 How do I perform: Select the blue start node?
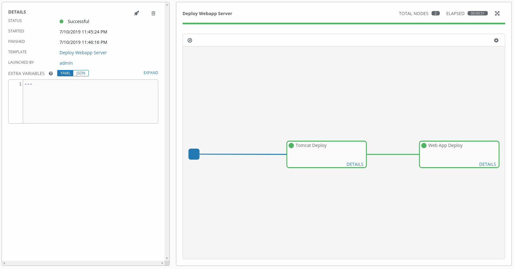pos(194,154)
